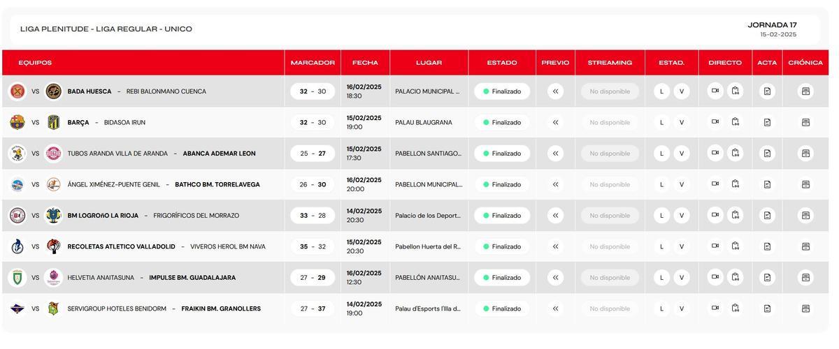Viewport: 839px width, 349px height.
Task: Open acta document for Barça vs Bidasoa
Action: coord(767,122)
